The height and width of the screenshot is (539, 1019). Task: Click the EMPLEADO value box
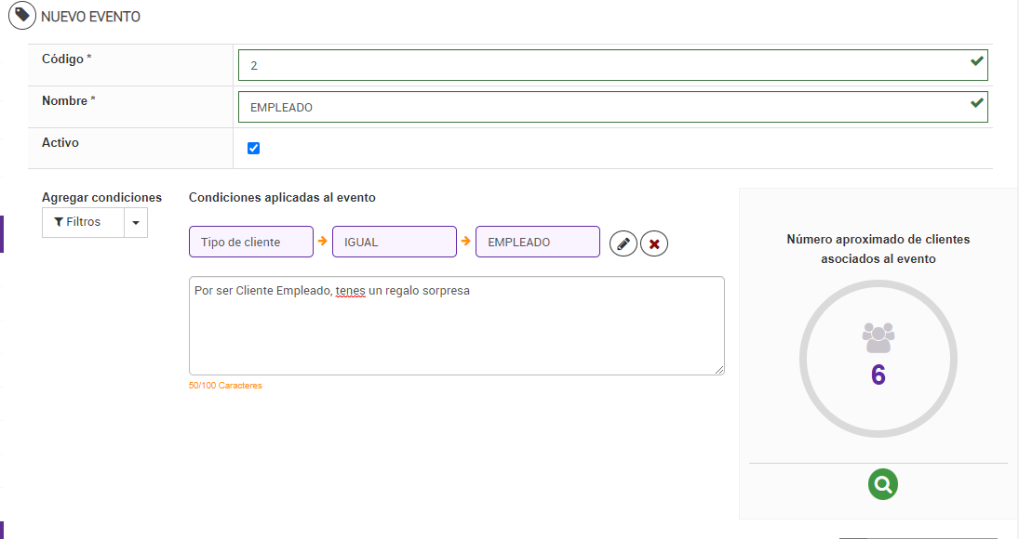coord(538,242)
